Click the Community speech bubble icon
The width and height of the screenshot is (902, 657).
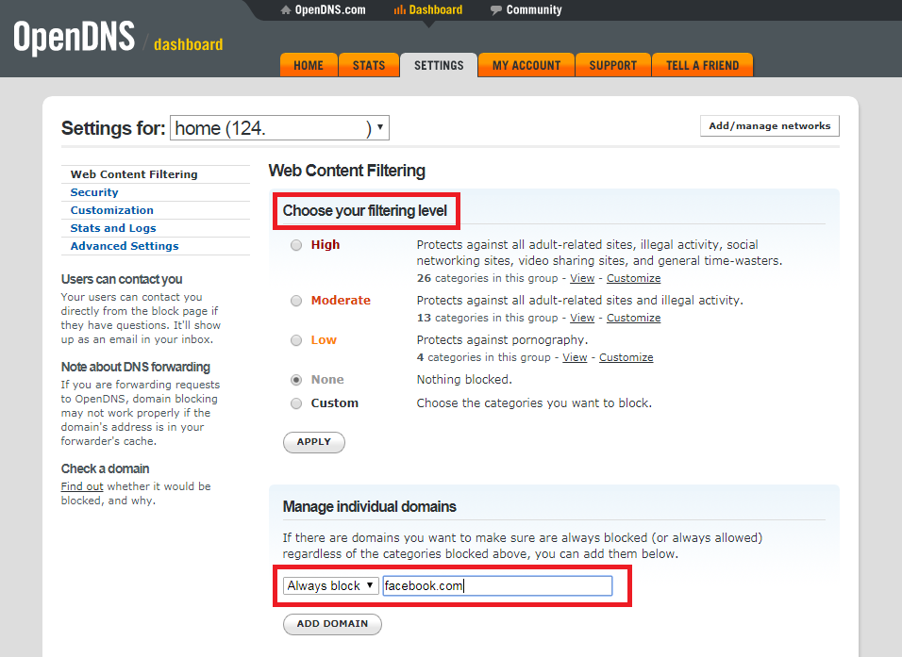(496, 10)
